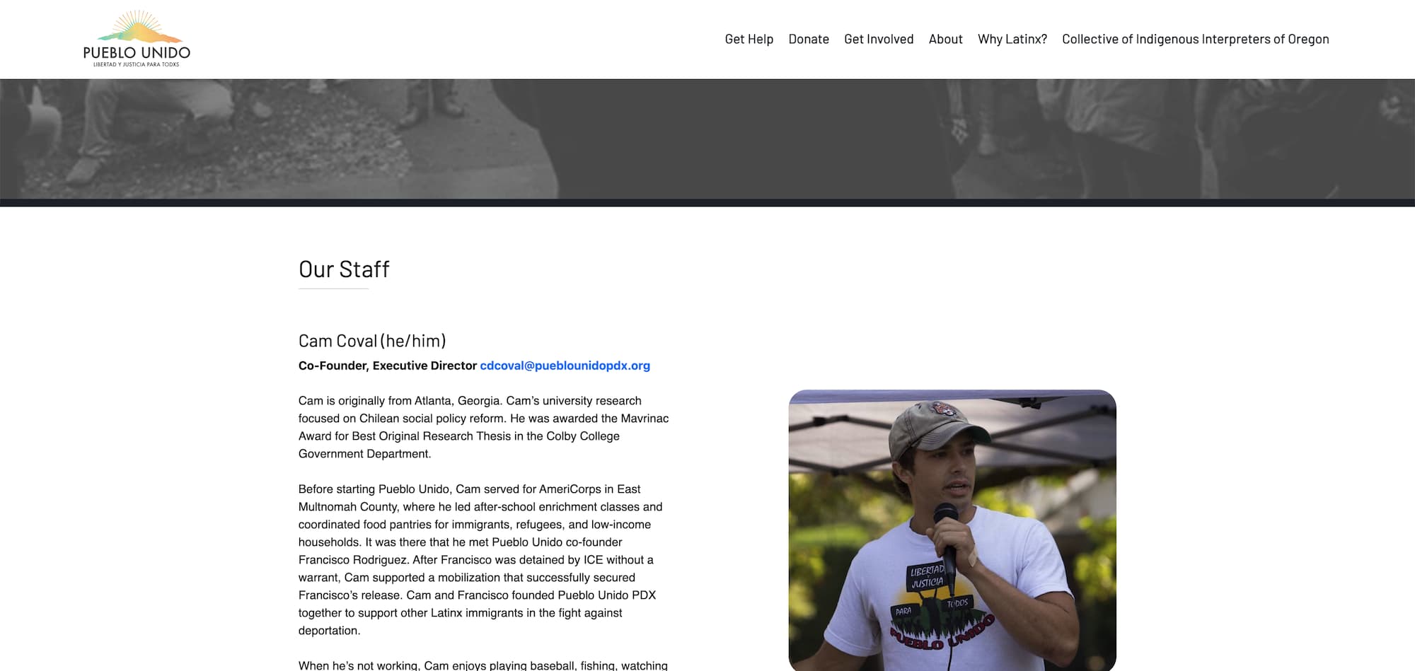
Task: Click the Cam Coval (he/him) name heading
Action: [x=372, y=341]
